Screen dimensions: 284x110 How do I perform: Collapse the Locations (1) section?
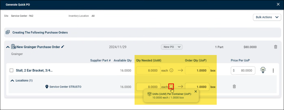12,81
